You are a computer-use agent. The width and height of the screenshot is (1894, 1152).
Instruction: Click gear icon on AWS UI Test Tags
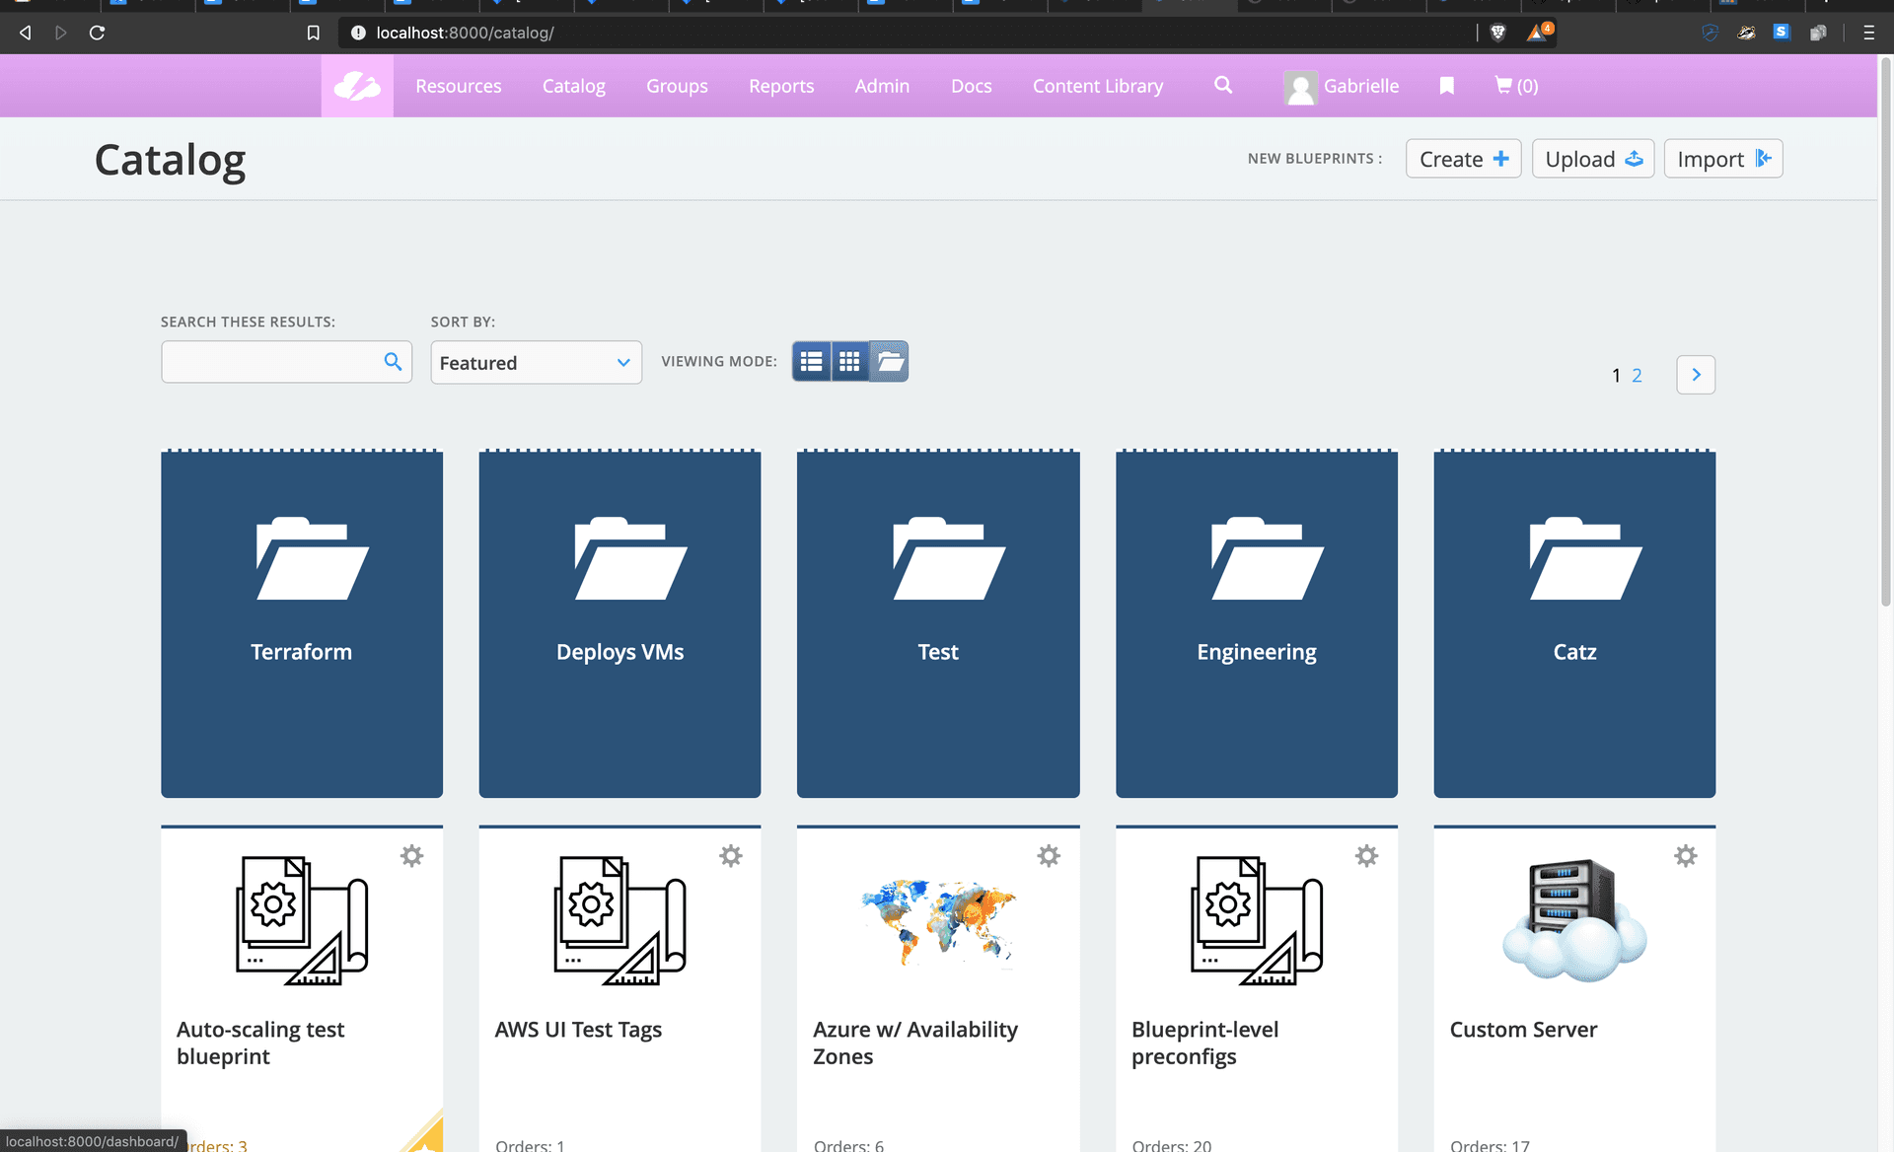[x=730, y=855]
